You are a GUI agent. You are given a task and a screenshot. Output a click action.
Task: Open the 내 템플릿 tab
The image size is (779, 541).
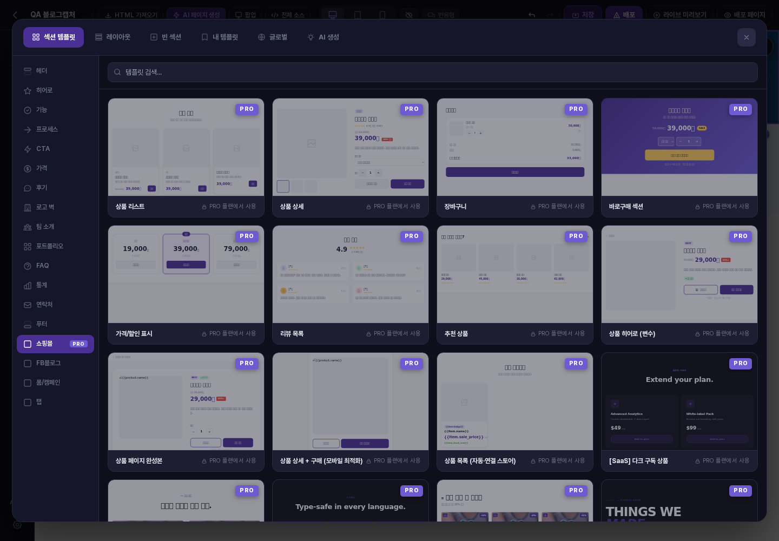coord(220,37)
